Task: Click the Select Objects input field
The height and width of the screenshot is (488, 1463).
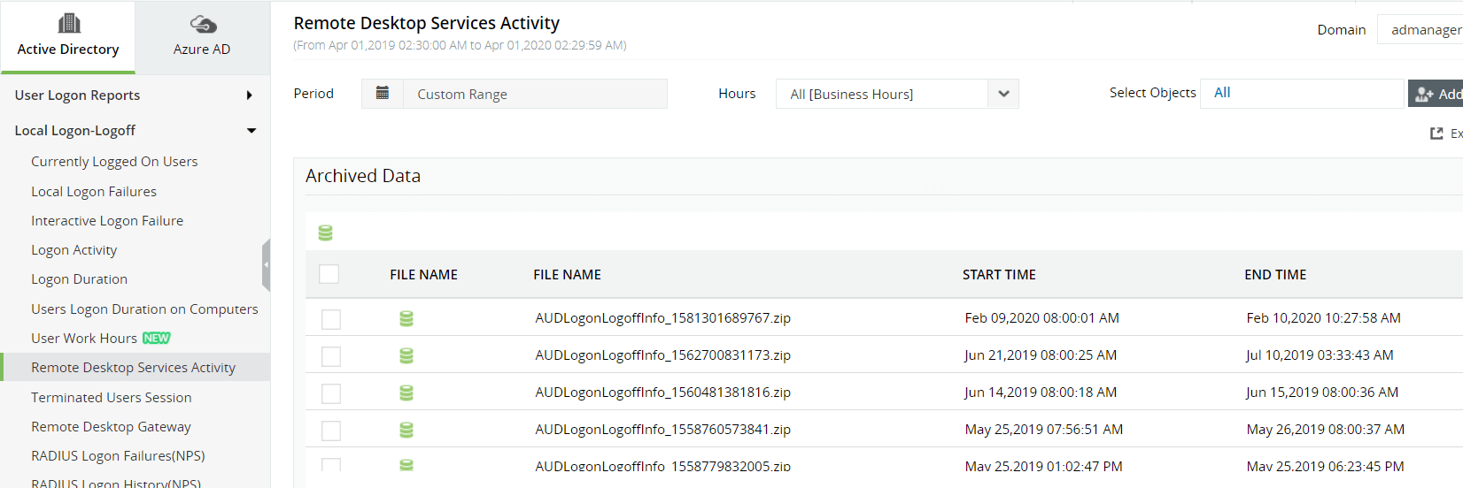Action: [x=1302, y=93]
